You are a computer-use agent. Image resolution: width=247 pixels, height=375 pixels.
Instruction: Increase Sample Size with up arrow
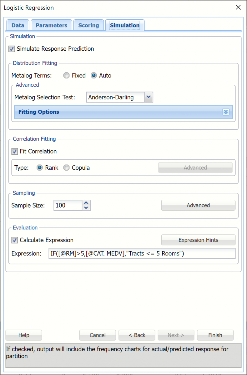pyautogui.click(x=87, y=202)
